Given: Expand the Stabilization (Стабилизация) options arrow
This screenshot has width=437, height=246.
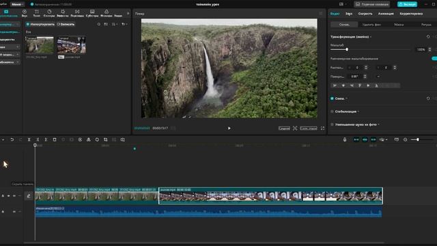Looking at the screenshot, I should point(358,111).
